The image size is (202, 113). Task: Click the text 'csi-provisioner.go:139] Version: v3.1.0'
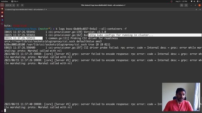(x=77, y=32)
